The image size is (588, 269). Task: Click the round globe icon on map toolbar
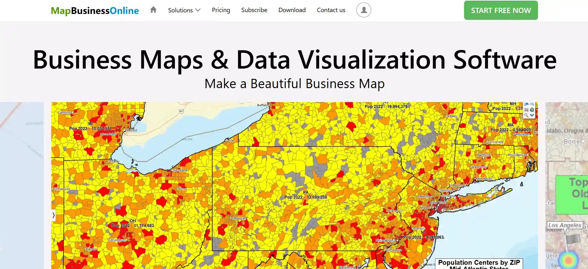[532, 110]
